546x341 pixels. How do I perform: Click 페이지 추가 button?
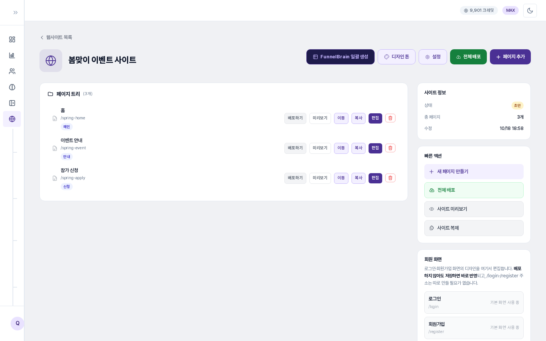[x=510, y=57]
